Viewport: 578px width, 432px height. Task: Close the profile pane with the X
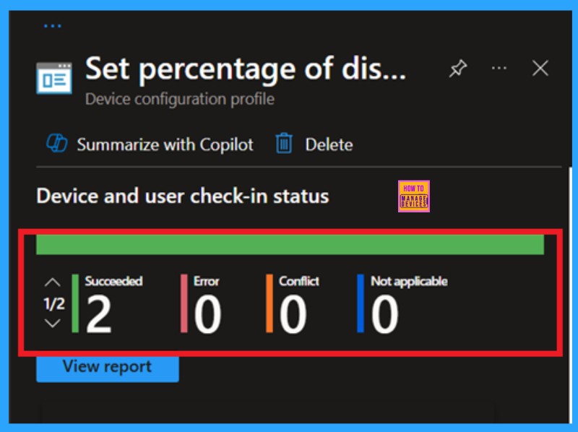[540, 68]
